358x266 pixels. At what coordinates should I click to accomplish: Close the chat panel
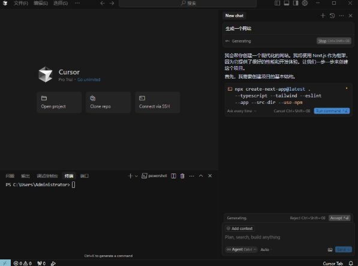pyautogui.click(x=350, y=16)
